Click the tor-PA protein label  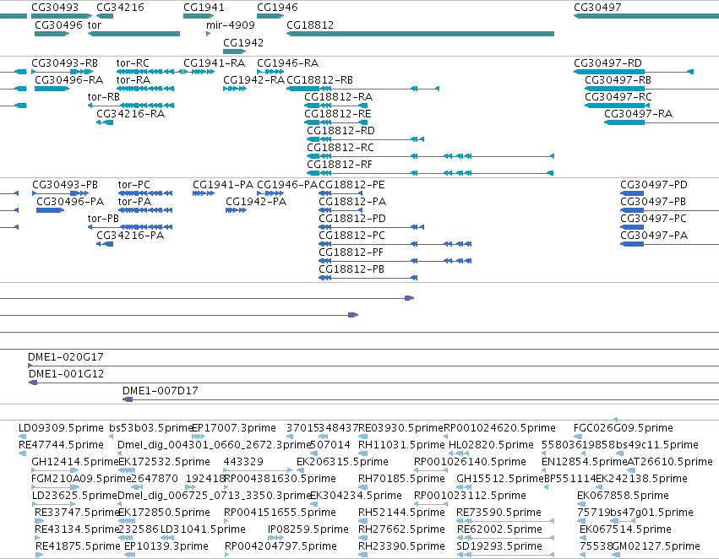134,202
